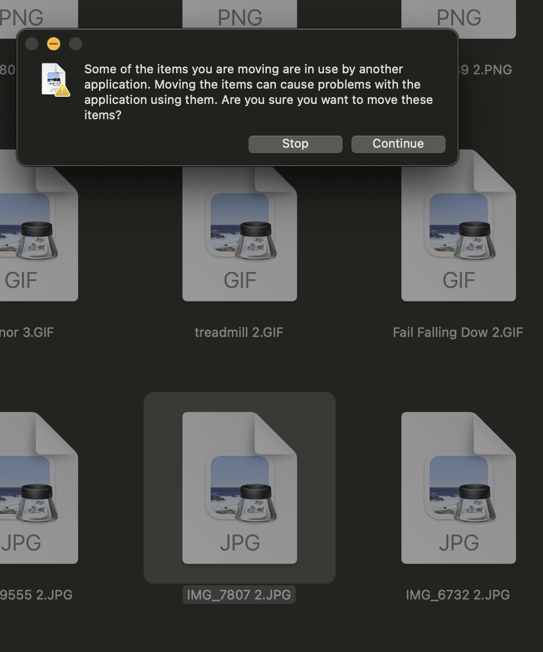Click the file name ending in '9555 2.JPG'
This screenshot has height=652, width=543.
(36, 595)
